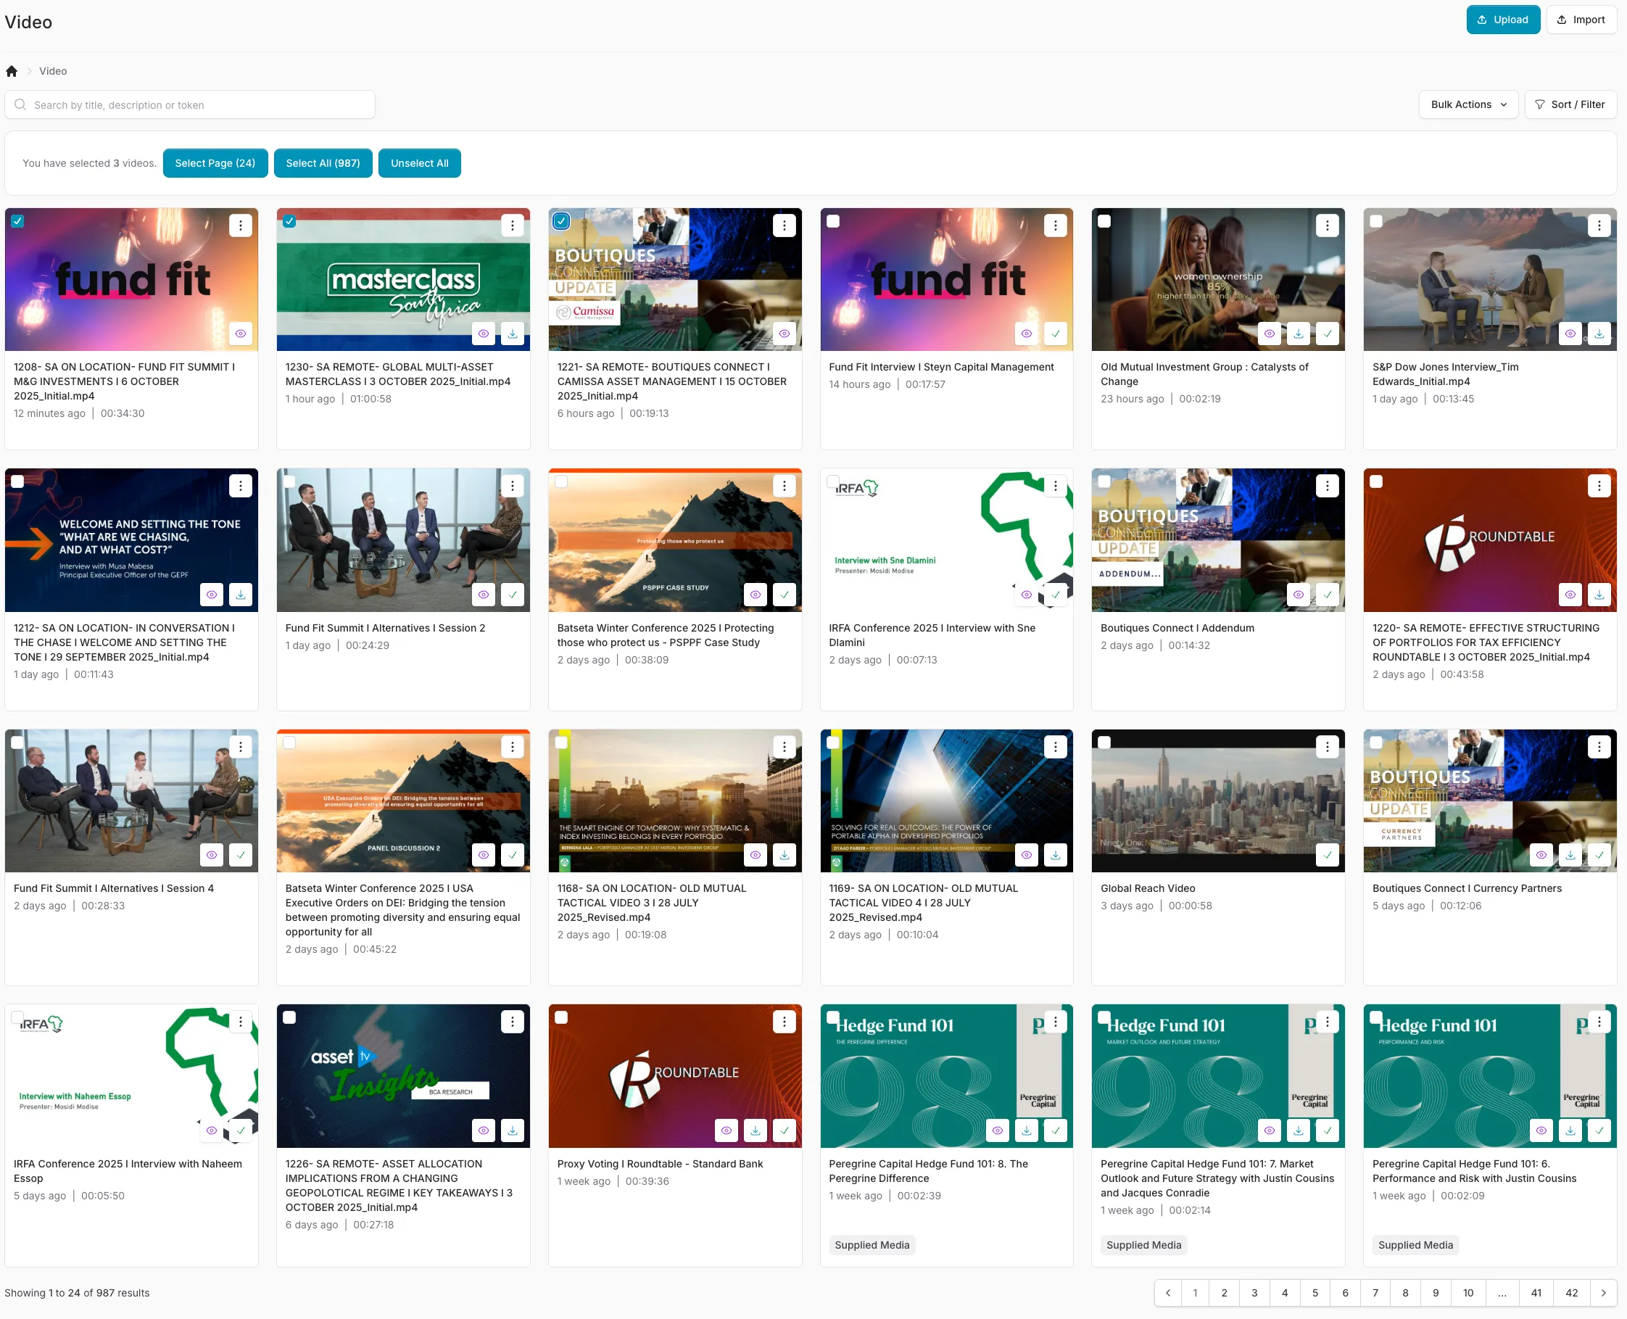This screenshot has height=1319, width=1627.
Task: Click download icon on asset tv Insights thumbnail
Action: [513, 1130]
